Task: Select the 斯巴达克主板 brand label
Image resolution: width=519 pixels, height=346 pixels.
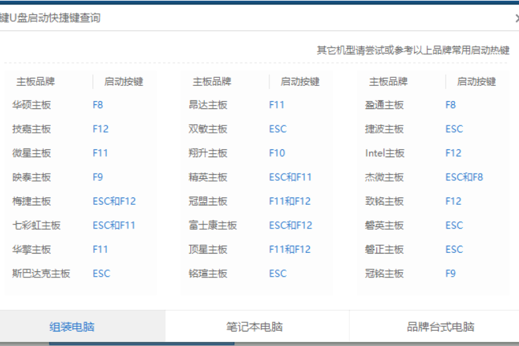Action: point(41,273)
